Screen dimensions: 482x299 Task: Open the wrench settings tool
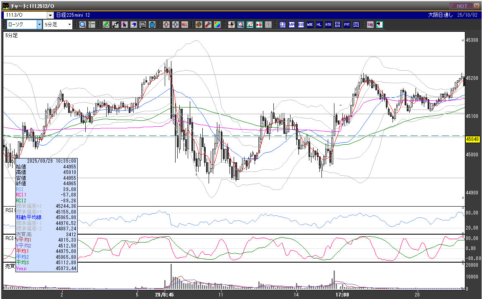pos(208,25)
